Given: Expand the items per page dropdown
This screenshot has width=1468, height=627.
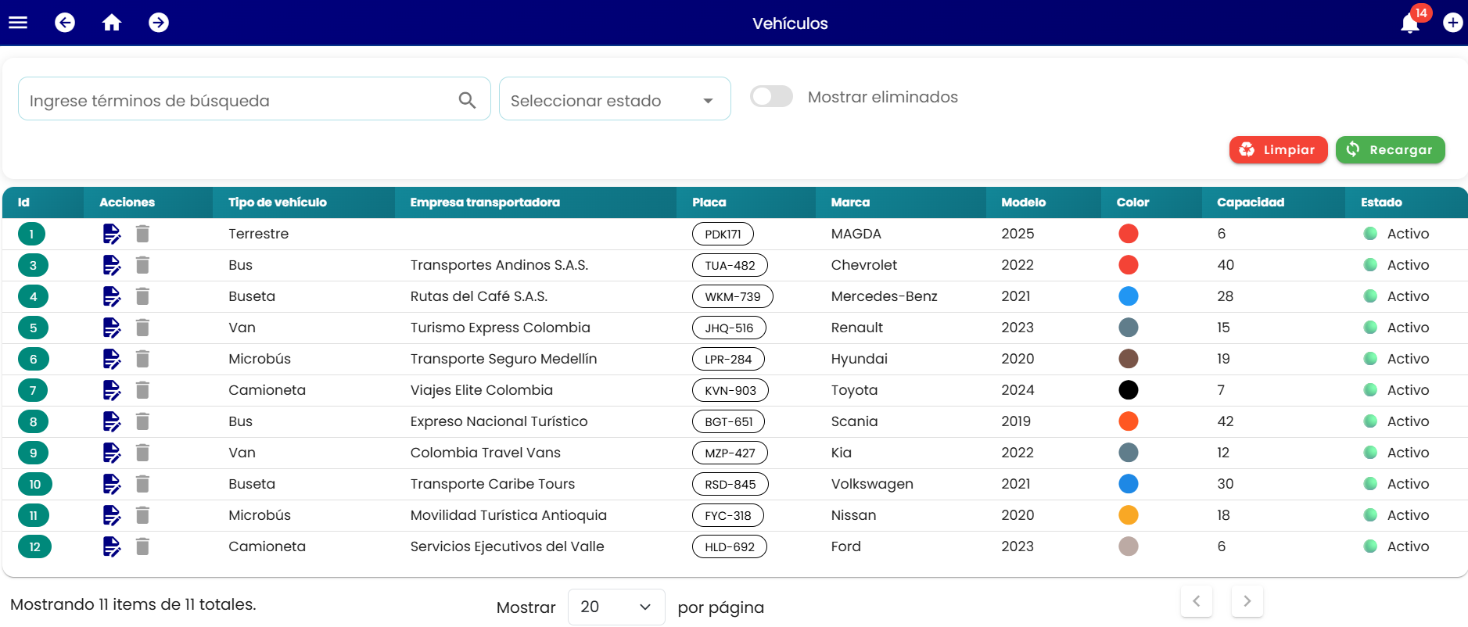Looking at the screenshot, I should 616,607.
